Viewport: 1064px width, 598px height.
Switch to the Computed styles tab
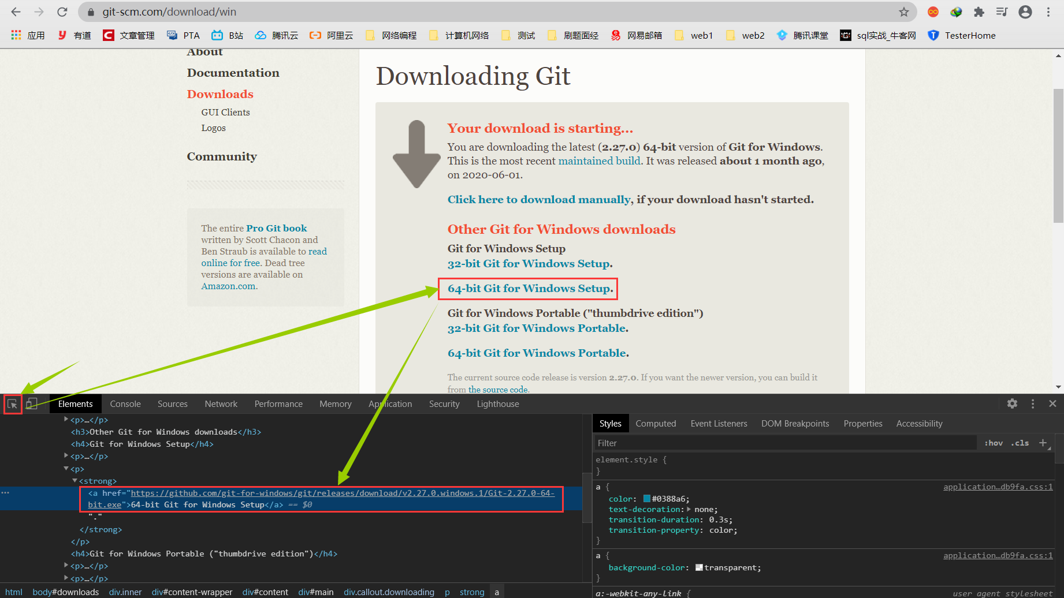tap(656, 424)
